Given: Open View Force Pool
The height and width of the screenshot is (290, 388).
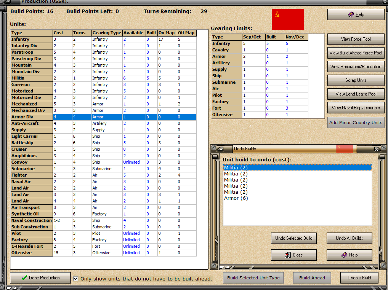Looking at the screenshot, I should pos(356,39).
